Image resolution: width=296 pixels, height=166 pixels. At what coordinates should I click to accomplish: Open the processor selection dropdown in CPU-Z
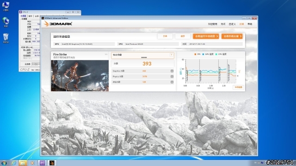pyautogui.click(x=36, y=64)
